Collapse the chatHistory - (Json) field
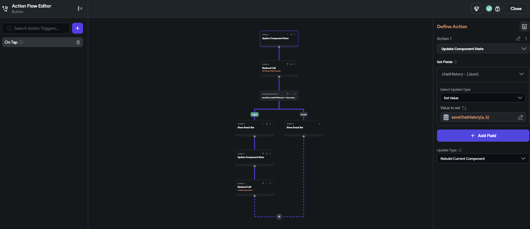 [x=521, y=74]
